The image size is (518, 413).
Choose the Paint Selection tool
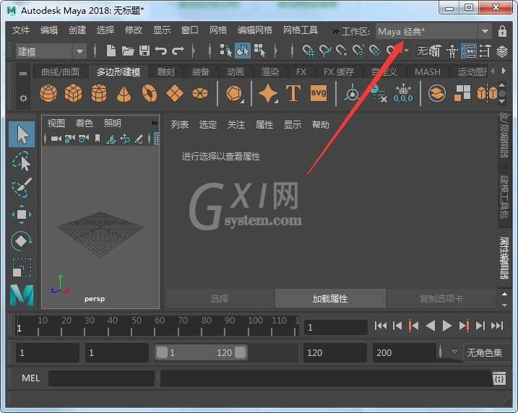pos(22,188)
